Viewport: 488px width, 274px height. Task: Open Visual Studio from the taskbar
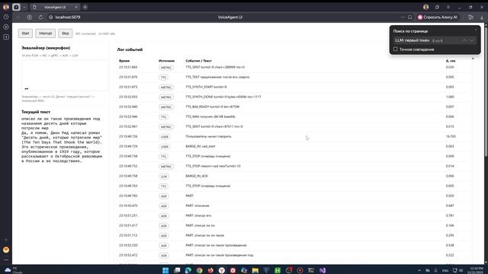point(323,270)
